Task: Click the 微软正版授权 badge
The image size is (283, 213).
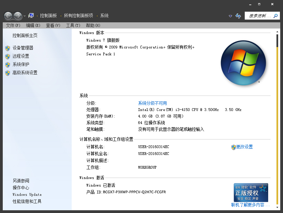Action: tap(251, 192)
